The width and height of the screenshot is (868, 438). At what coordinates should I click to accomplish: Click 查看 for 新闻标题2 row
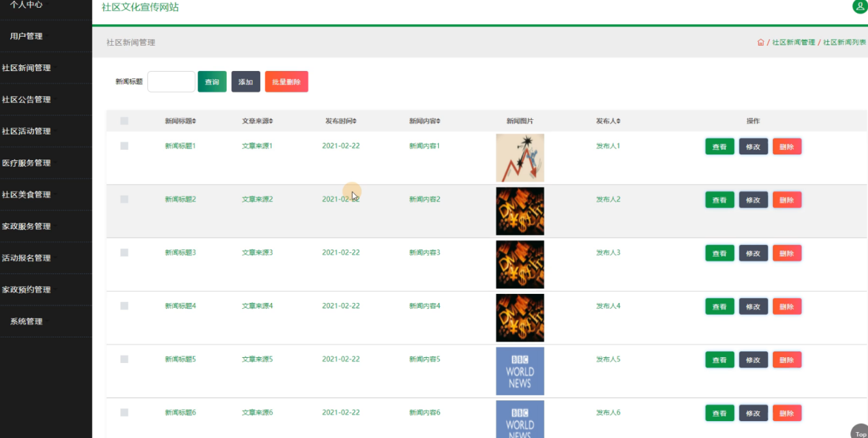[720, 200]
